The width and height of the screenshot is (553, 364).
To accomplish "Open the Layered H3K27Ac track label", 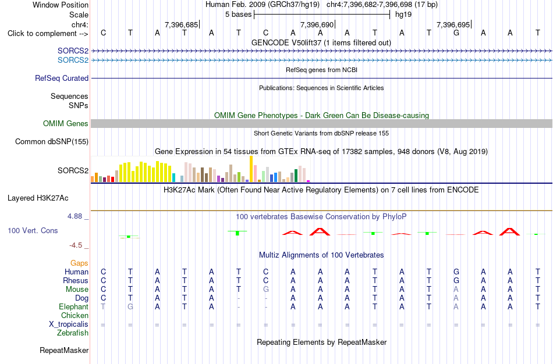I will [x=38, y=198].
